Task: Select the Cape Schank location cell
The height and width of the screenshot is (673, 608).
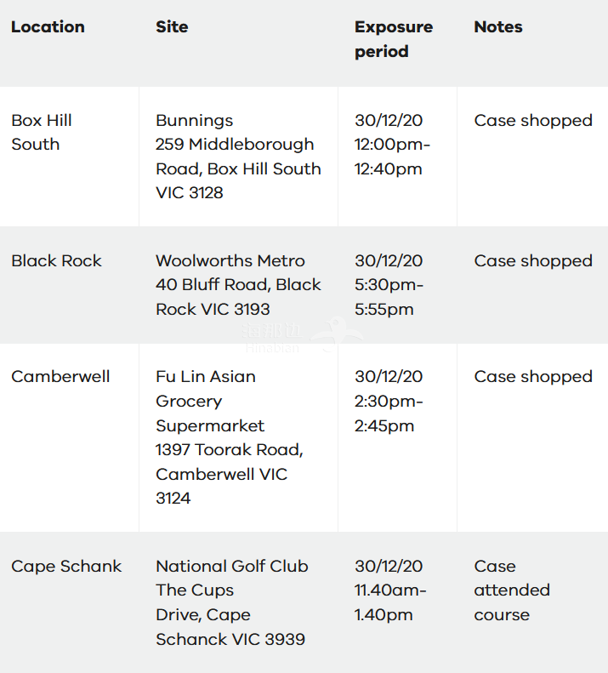Action: [x=66, y=566]
